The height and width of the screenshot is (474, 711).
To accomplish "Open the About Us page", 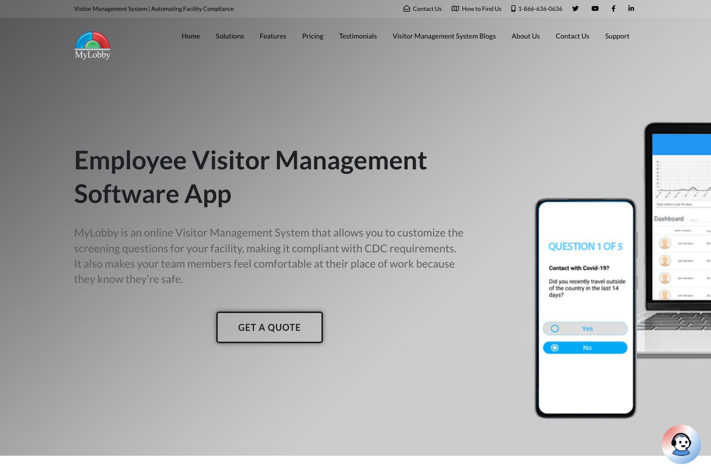I will [x=525, y=36].
